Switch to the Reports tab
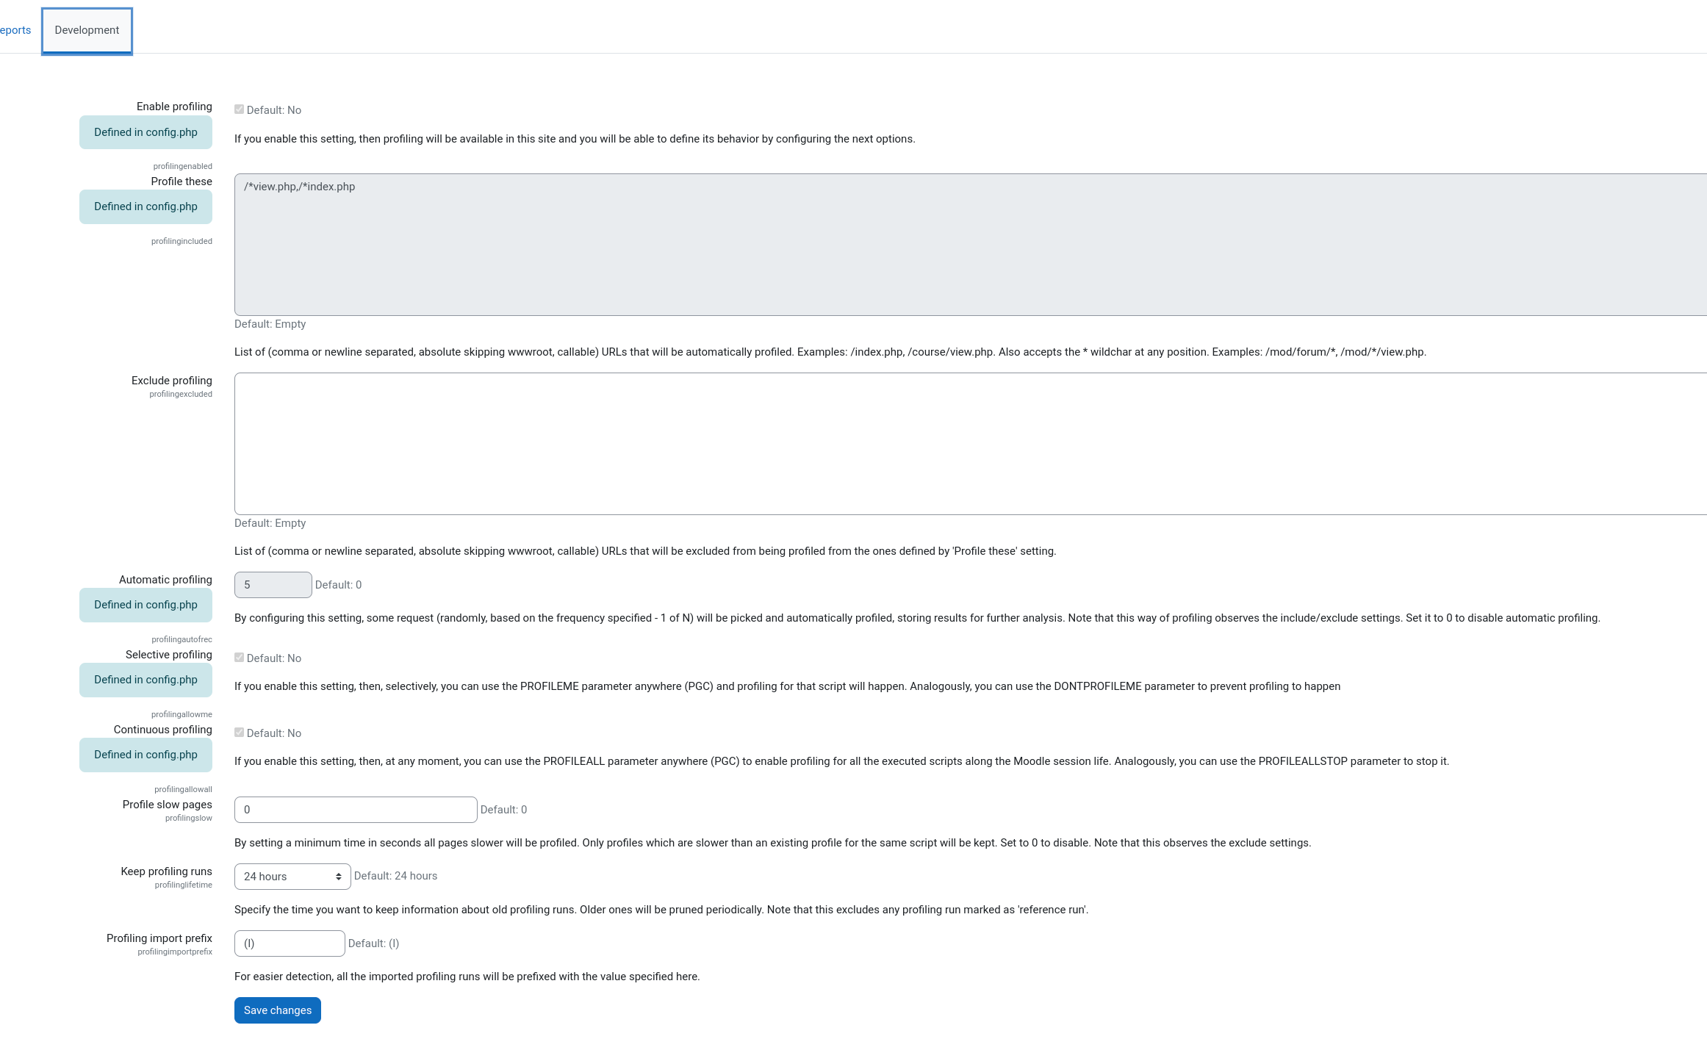The width and height of the screenshot is (1707, 1039). pos(15,30)
